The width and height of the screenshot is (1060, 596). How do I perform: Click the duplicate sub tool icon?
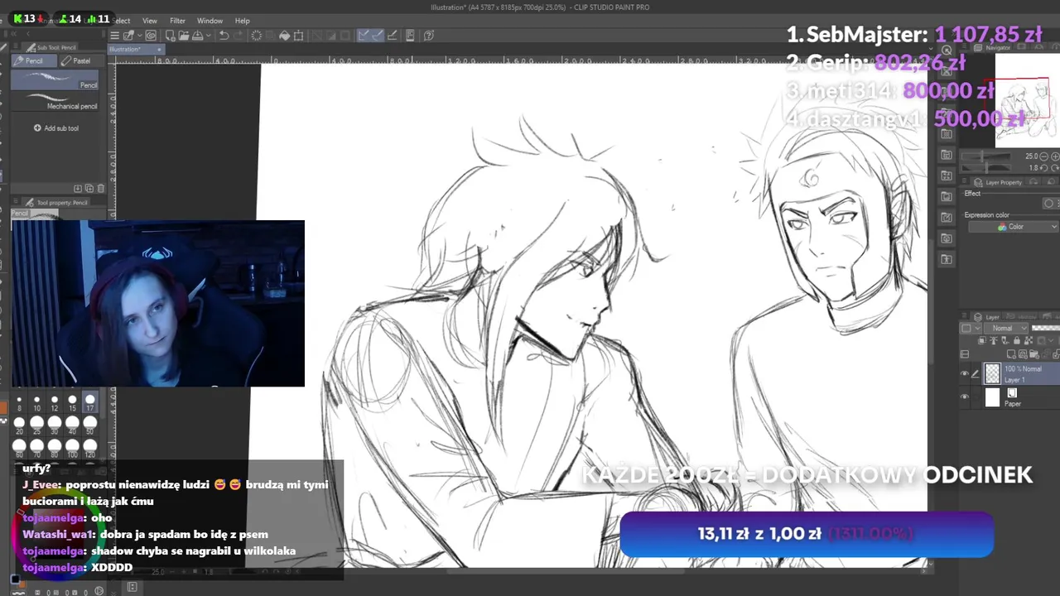pyautogui.click(x=89, y=189)
